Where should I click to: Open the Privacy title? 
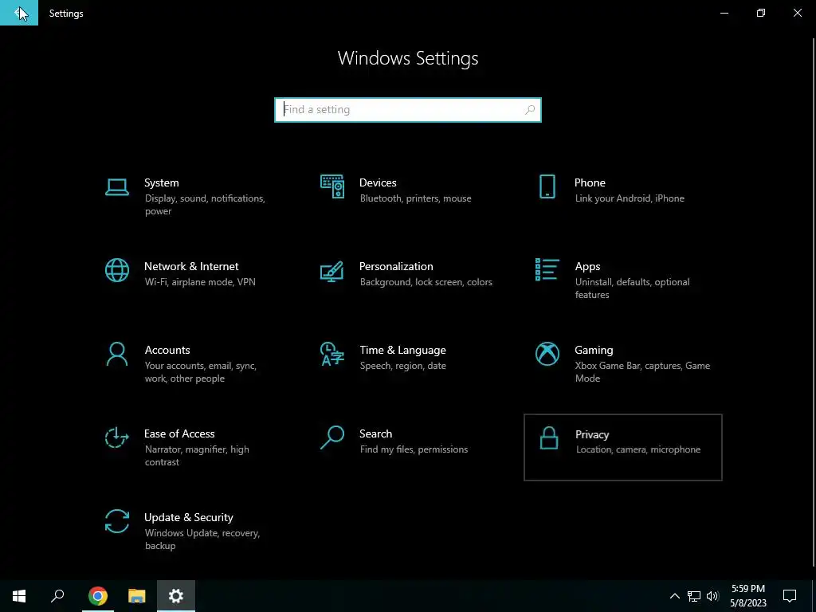coord(592,434)
